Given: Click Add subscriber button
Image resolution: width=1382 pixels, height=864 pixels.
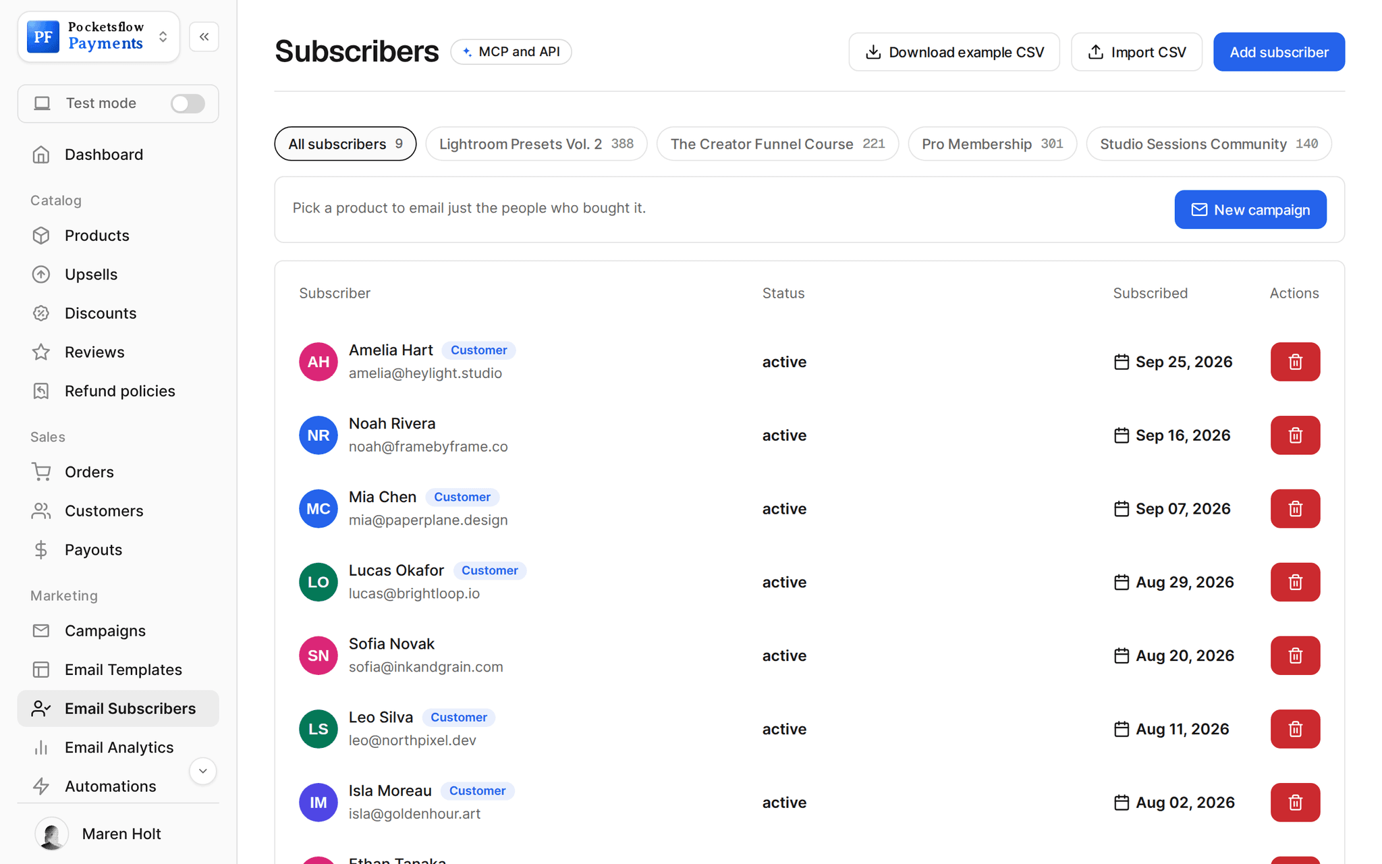Looking at the screenshot, I should (1279, 52).
